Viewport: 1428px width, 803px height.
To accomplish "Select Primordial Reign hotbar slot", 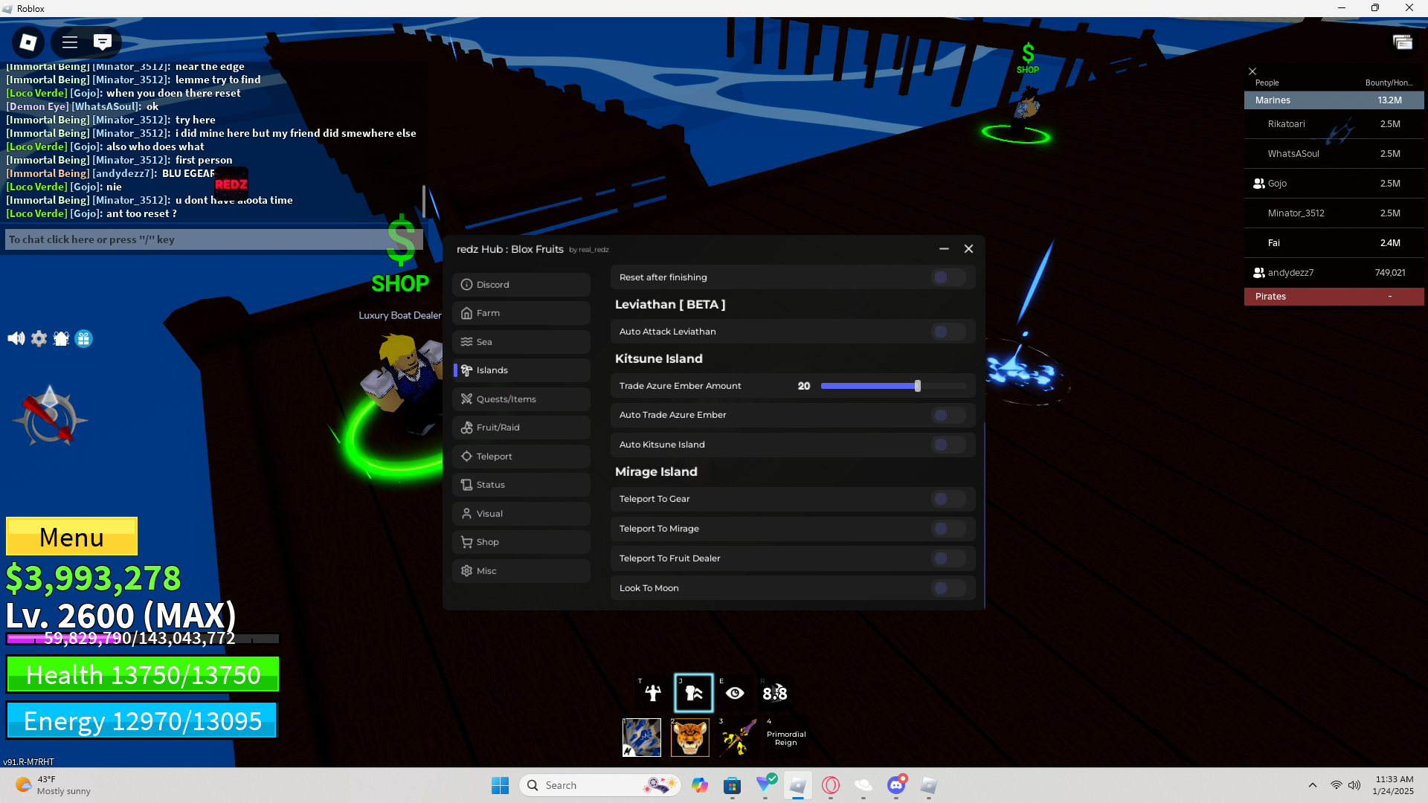I will pos(785,738).
